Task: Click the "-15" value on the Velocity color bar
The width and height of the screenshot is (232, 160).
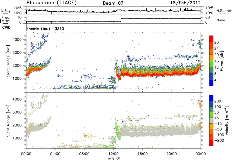Action: point(218,123)
